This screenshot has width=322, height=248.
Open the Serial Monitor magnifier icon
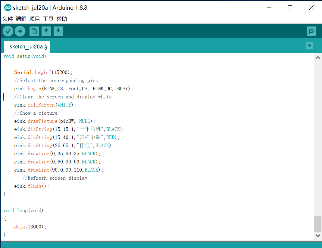(311, 31)
